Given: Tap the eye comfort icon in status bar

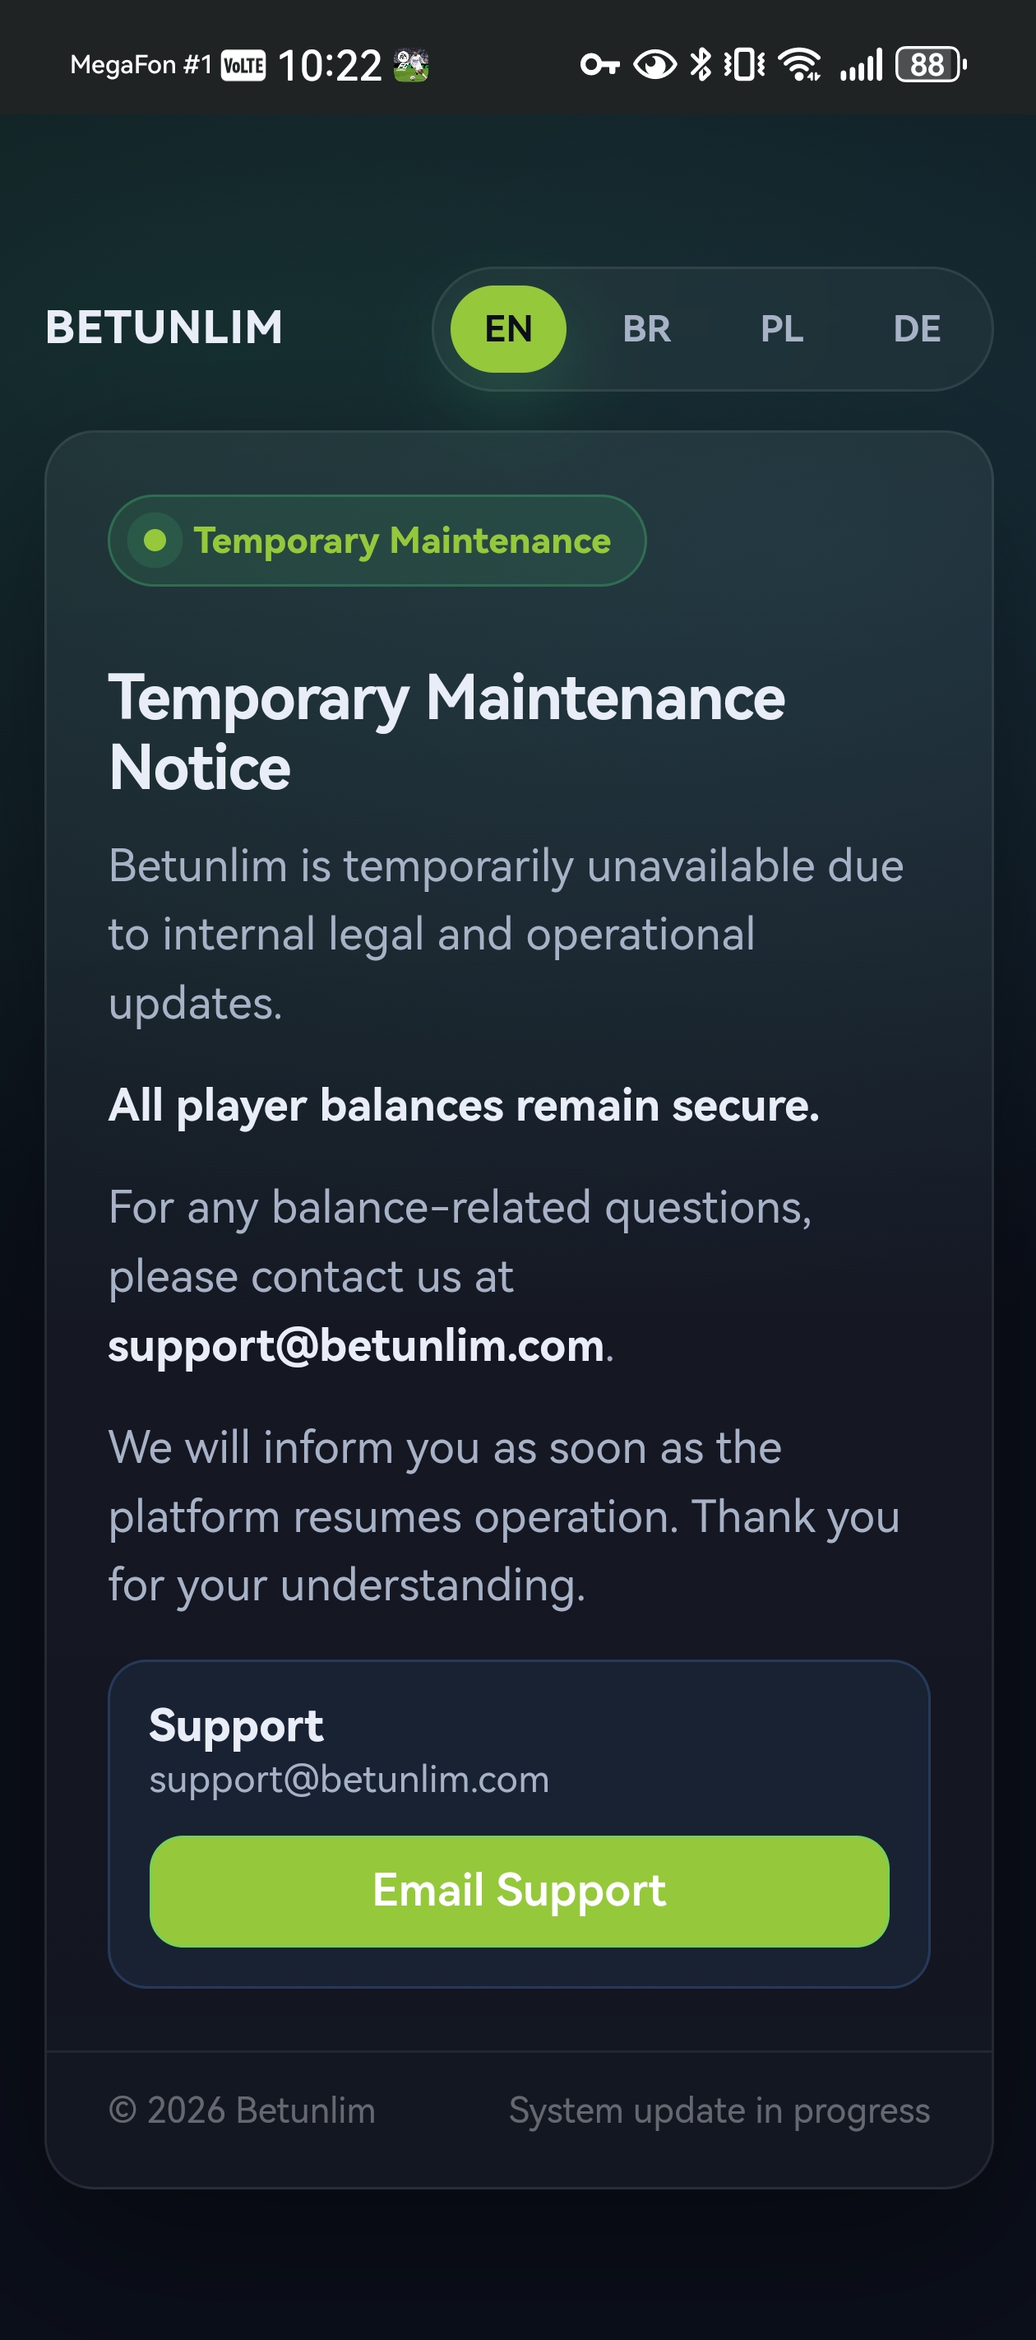Looking at the screenshot, I should (654, 64).
